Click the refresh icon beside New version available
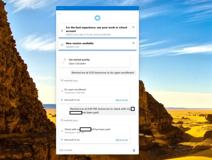The width and height of the screenshot is (212, 160). (x=62, y=45)
